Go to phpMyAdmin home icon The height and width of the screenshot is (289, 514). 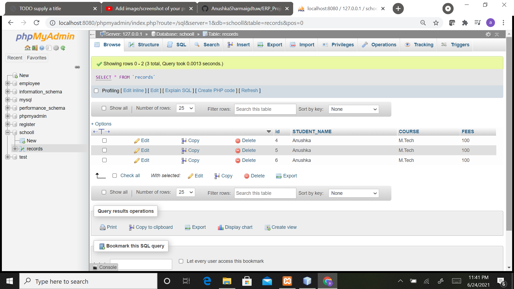pyautogui.click(x=27, y=48)
